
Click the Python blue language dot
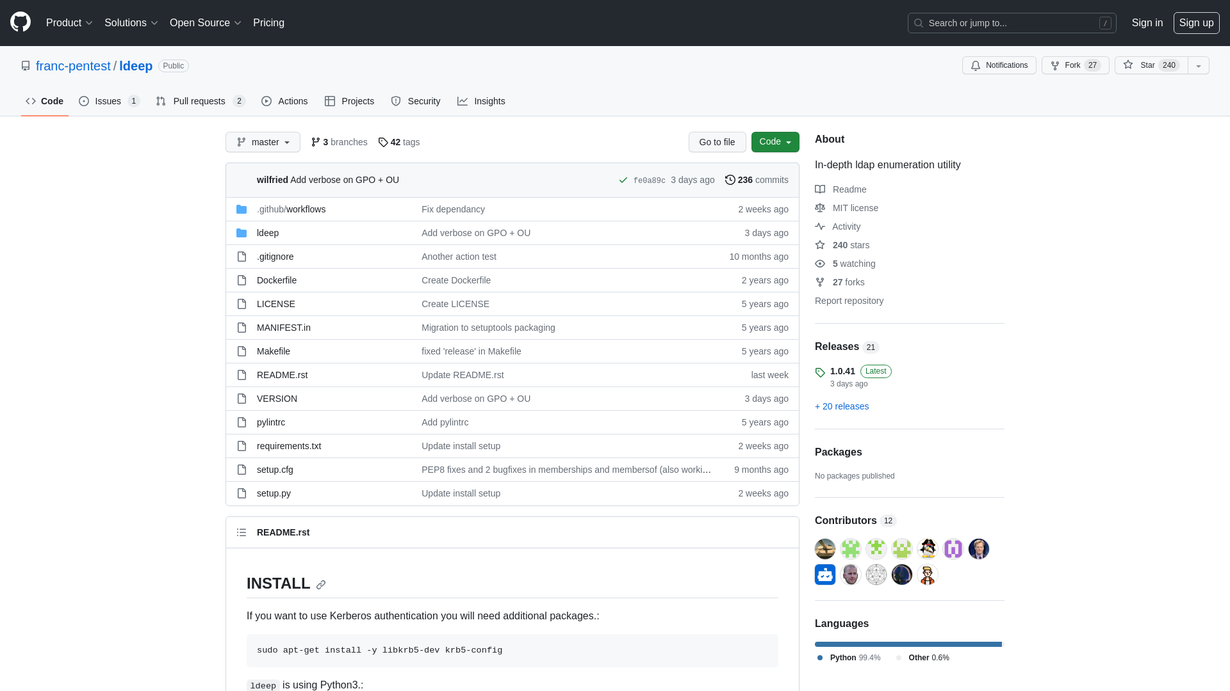tap(820, 658)
